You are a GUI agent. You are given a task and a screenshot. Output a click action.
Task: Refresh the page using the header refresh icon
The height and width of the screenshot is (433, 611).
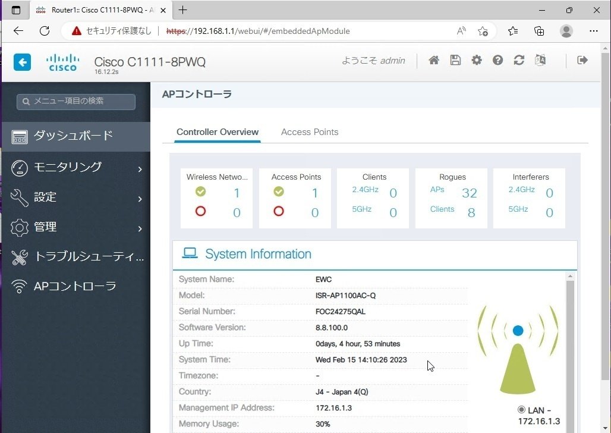coord(519,60)
